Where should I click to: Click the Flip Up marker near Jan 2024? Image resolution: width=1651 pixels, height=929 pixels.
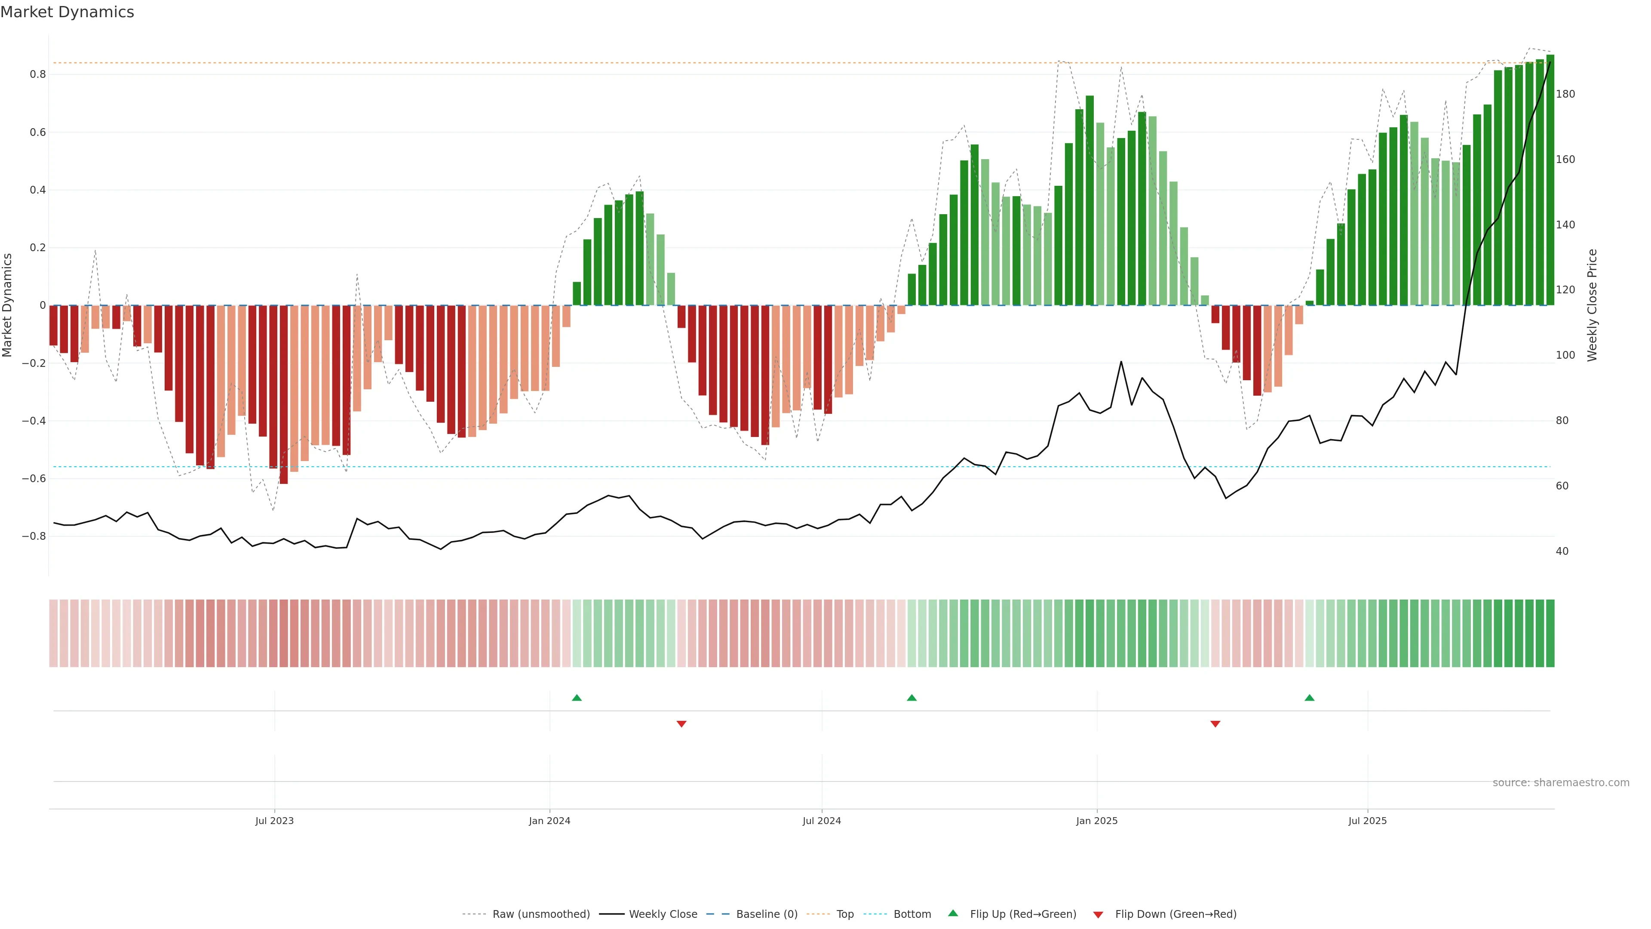[577, 698]
